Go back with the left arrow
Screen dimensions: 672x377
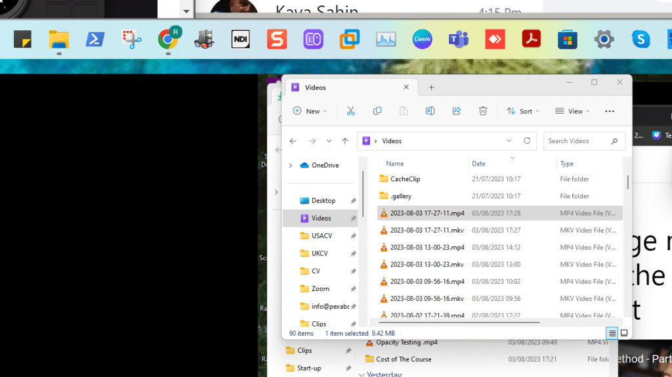[293, 141]
